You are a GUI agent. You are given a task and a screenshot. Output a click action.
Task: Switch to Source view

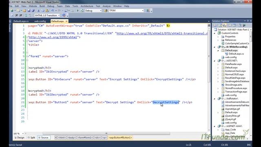[x=43, y=138]
